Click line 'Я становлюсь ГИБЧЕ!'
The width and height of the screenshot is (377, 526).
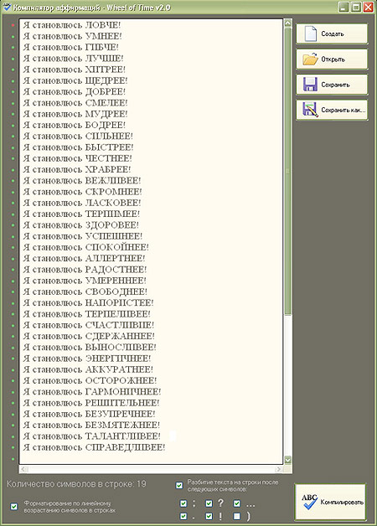(x=70, y=47)
